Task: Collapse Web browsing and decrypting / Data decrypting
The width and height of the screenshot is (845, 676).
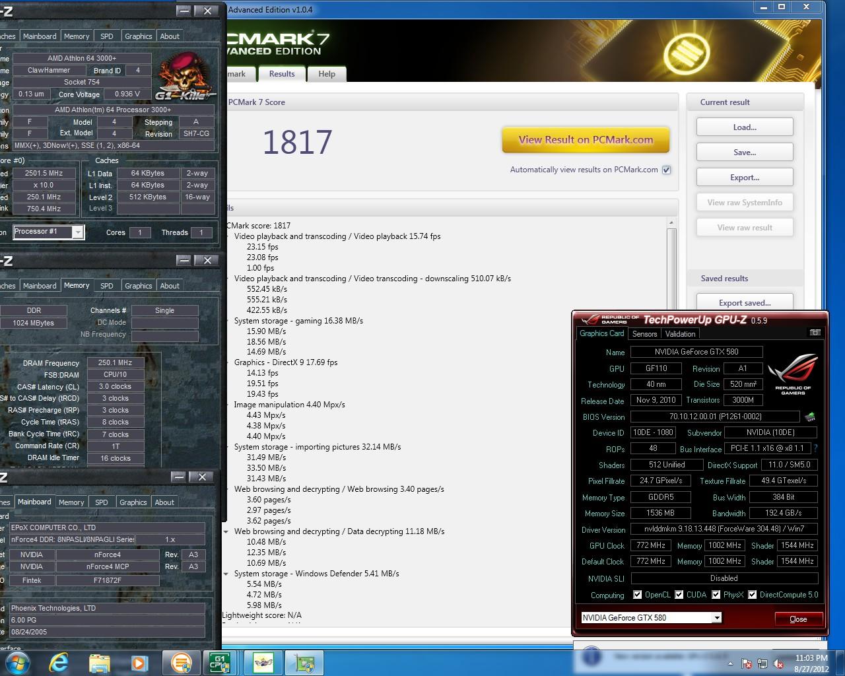Action: click(x=226, y=531)
